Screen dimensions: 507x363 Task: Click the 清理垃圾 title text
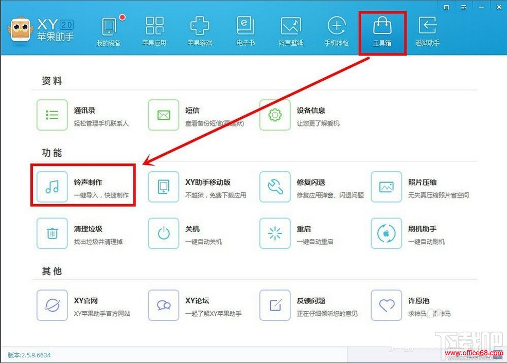(x=88, y=229)
